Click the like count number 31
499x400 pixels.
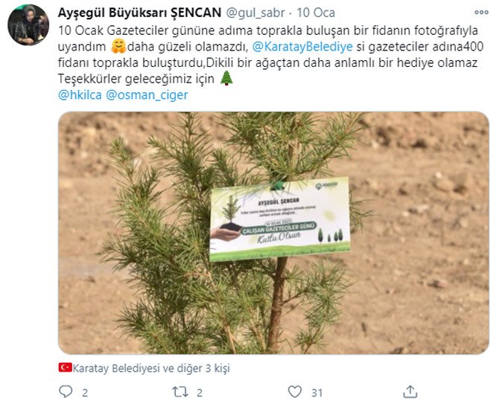tap(317, 393)
